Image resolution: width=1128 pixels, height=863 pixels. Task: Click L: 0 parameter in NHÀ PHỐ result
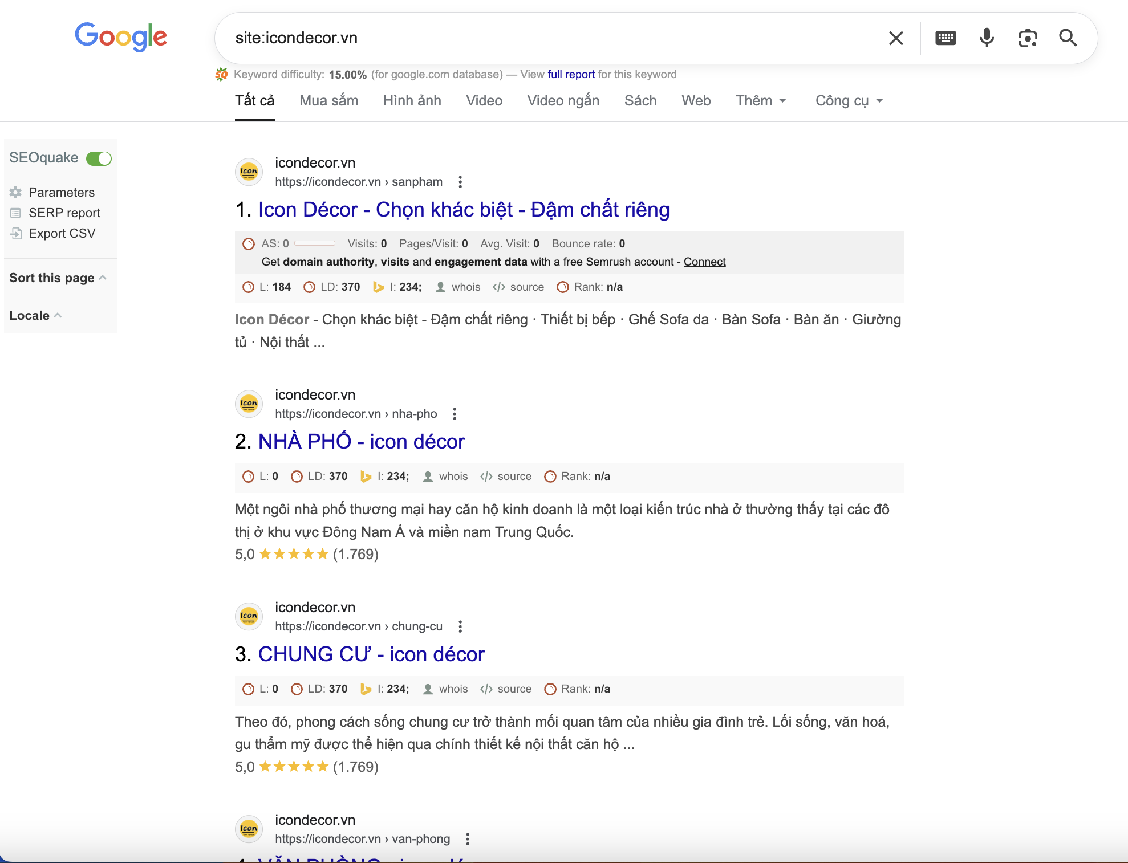click(261, 477)
